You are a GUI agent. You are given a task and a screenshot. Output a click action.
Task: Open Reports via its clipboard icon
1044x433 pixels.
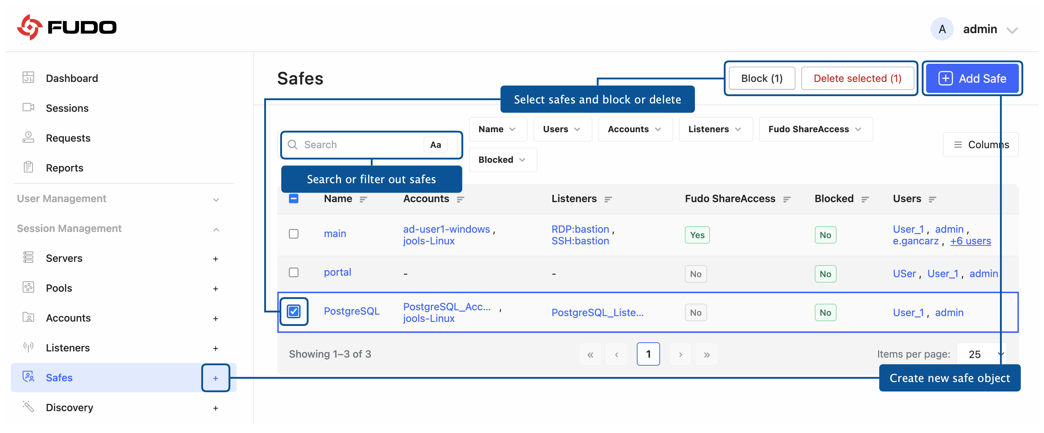click(x=28, y=167)
